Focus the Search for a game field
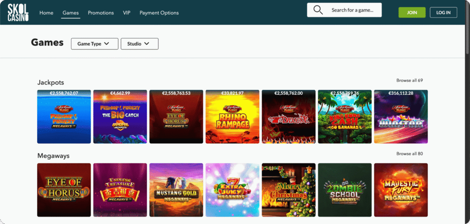This screenshot has height=224, width=470. [x=344, y=10]
